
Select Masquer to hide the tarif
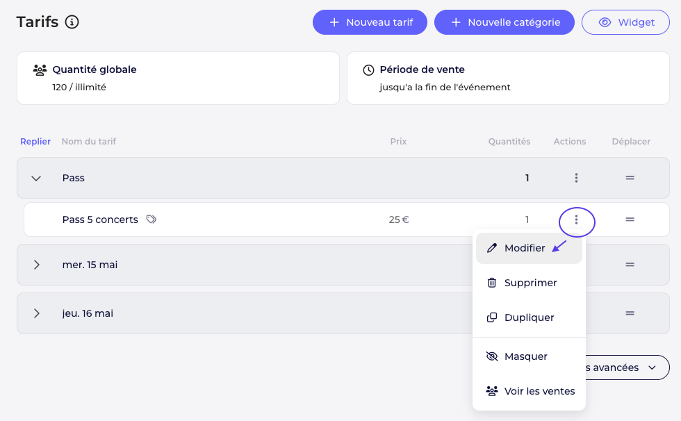[525, 356]
